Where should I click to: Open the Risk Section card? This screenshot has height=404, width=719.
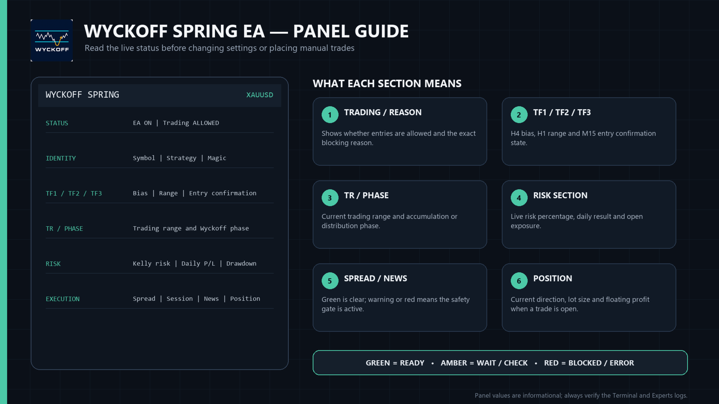pos(589,215)
